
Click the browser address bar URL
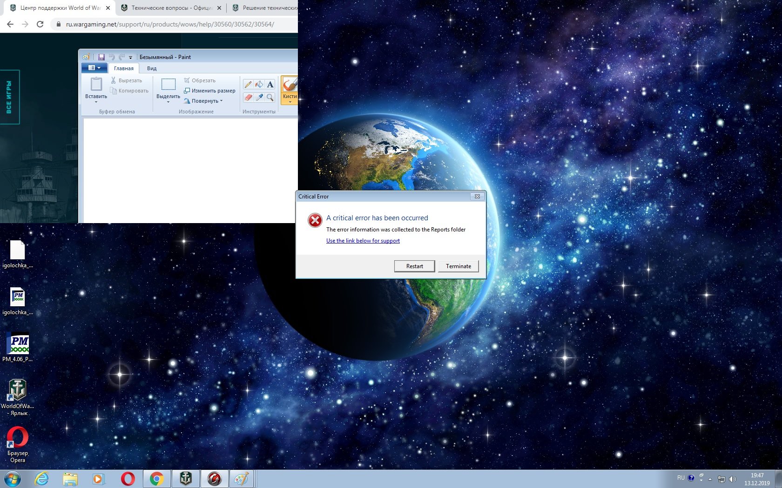(x=170, y=24)
